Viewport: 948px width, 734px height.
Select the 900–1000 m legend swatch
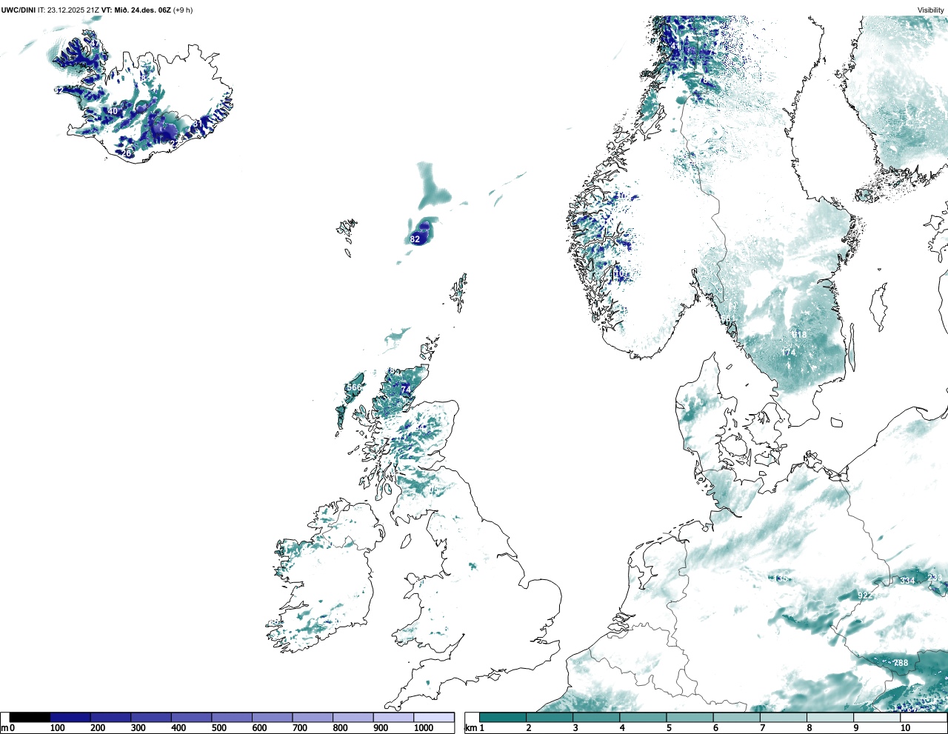tap(393, 717)
